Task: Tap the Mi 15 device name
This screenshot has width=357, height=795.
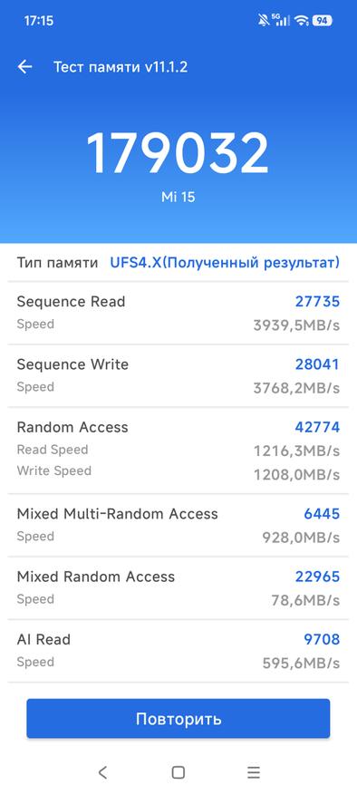Action: click(178, 198)
